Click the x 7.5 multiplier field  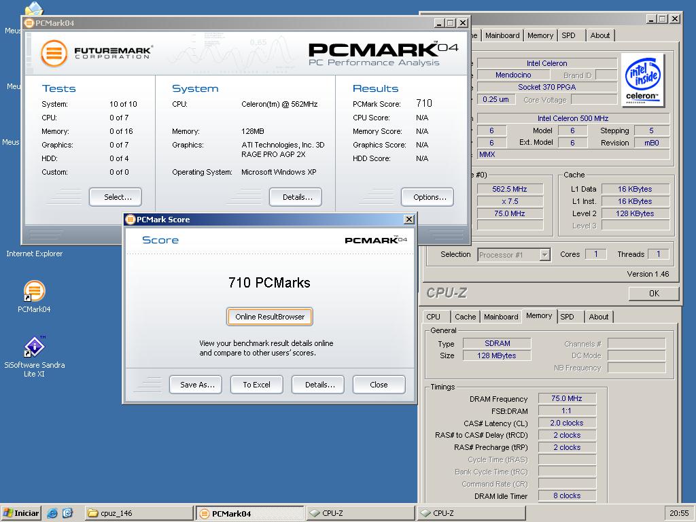click(x=510, y=201)
